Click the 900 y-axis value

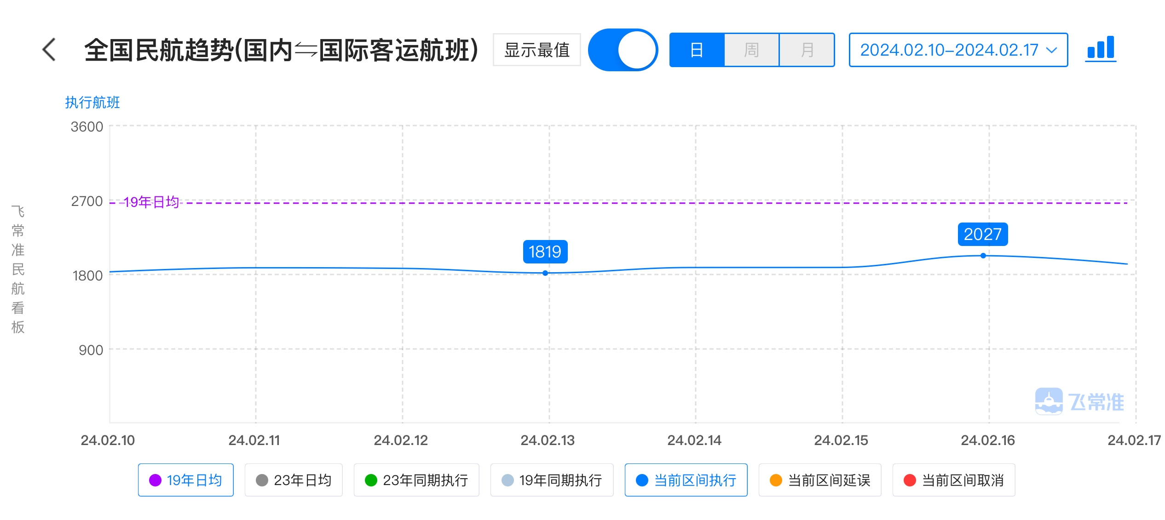tap(91, 350)
